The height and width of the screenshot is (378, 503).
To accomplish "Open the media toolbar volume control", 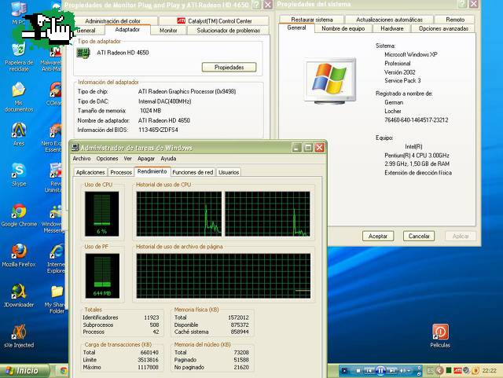I will tap(405, 371).
